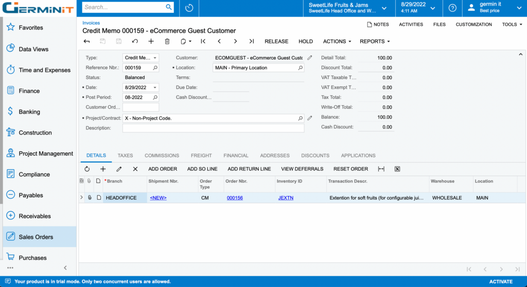Open Project Management workspace

[40, 154]
